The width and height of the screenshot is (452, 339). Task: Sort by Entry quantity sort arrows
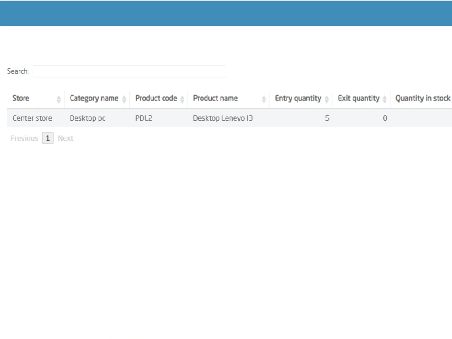[x=327, y=99]
